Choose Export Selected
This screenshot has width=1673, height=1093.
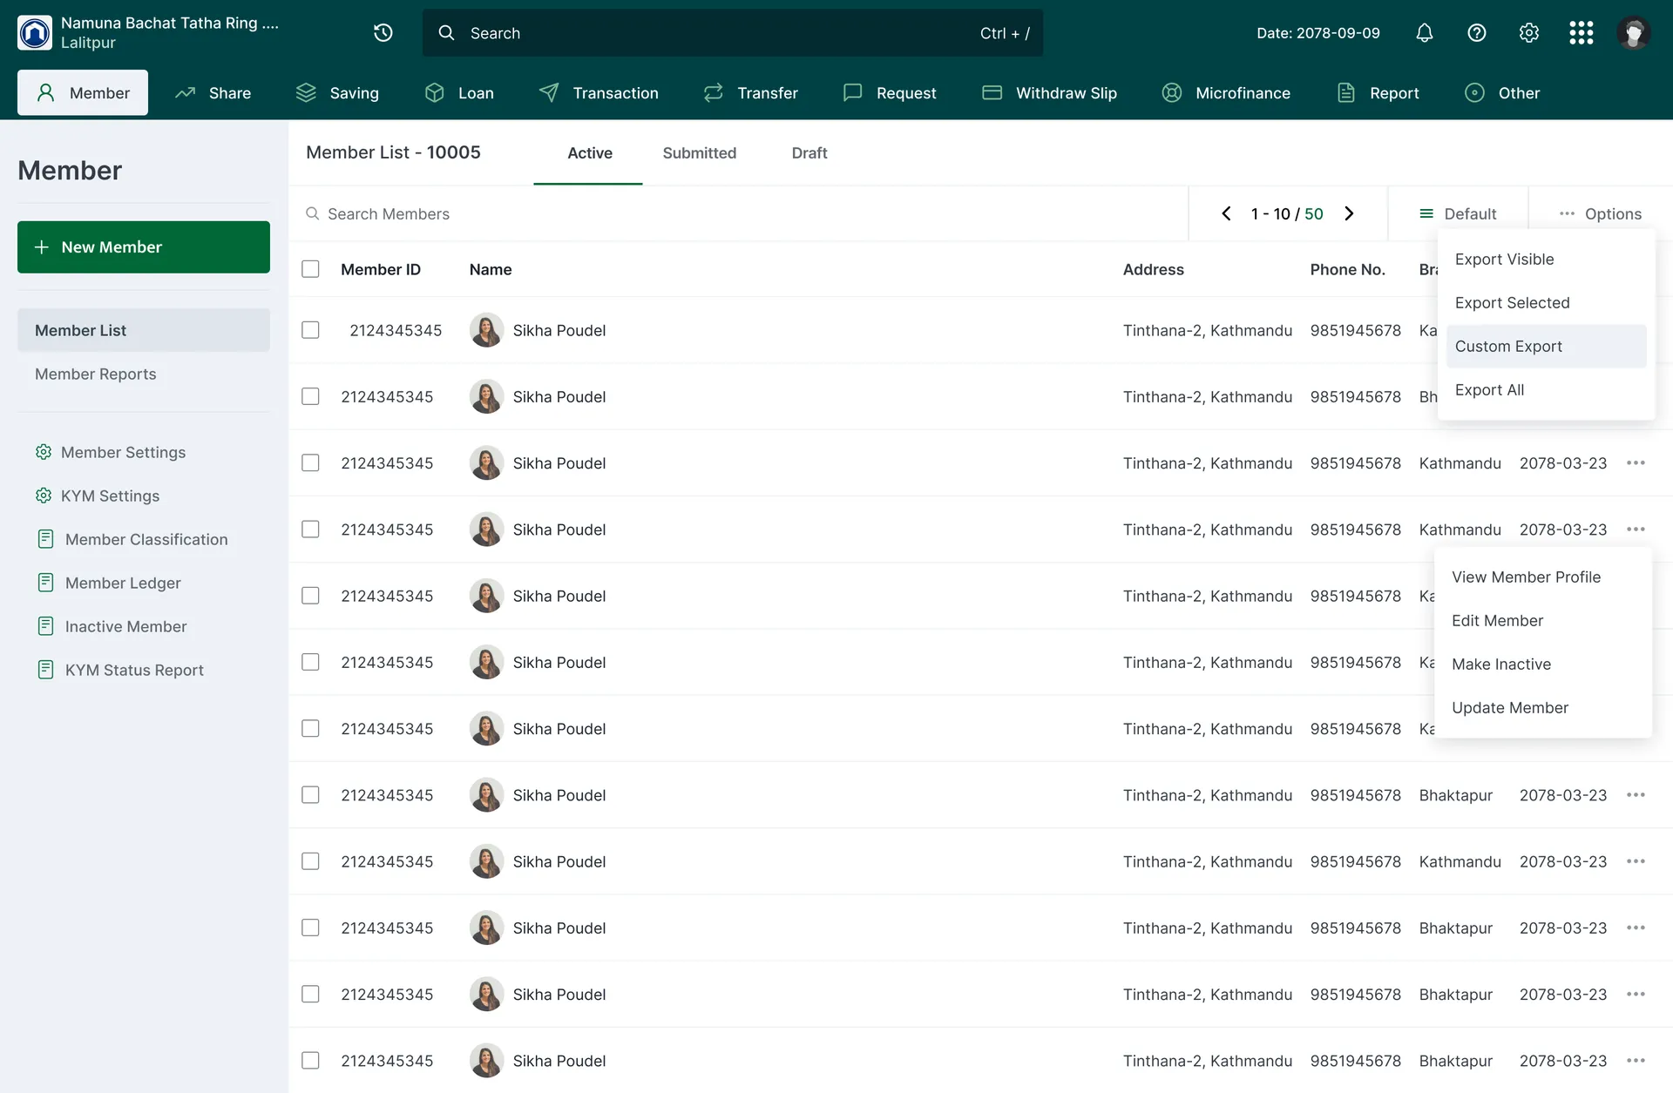pos(1546,303)
